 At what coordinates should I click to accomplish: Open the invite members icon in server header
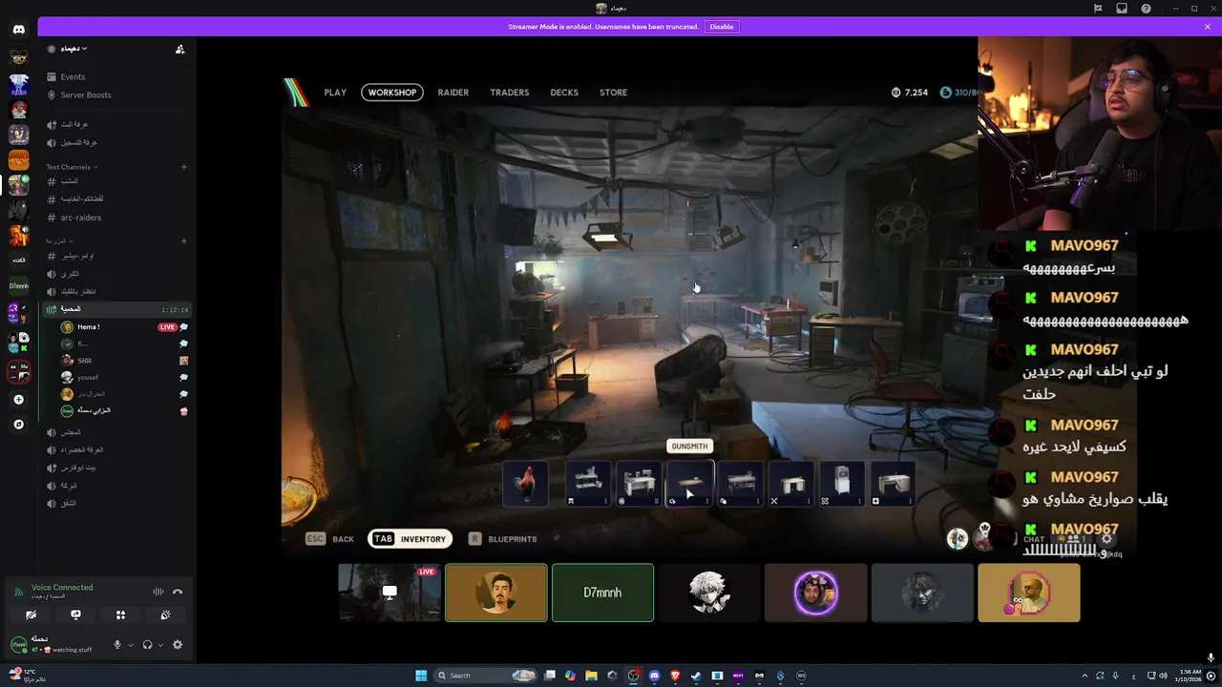179,49
